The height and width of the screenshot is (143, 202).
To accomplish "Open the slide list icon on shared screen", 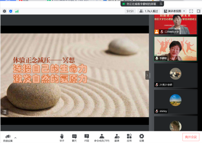I will coord(5,112).
